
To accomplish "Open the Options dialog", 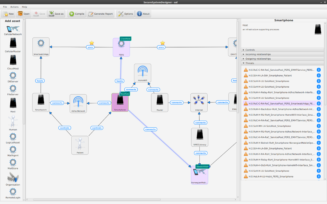I will 126,14.
